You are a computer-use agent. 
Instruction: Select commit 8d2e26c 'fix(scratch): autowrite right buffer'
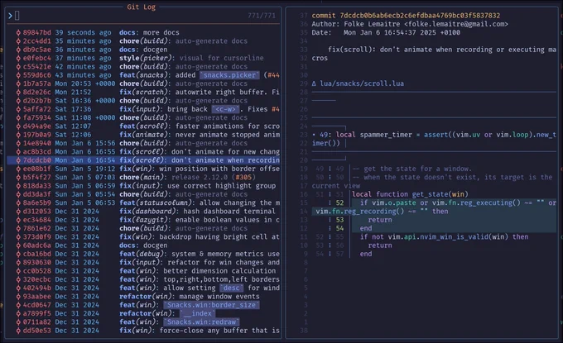tap(143, 92)
